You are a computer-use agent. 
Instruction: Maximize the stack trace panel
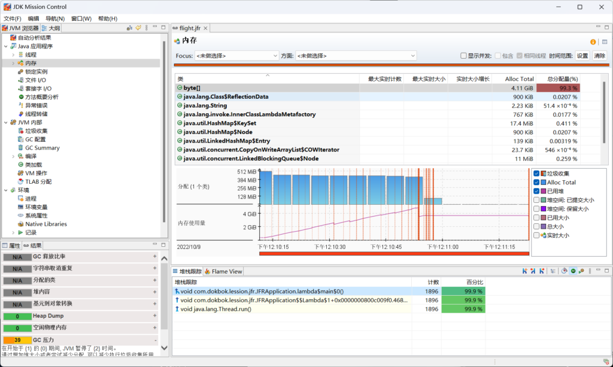click(x=607, y=271)
